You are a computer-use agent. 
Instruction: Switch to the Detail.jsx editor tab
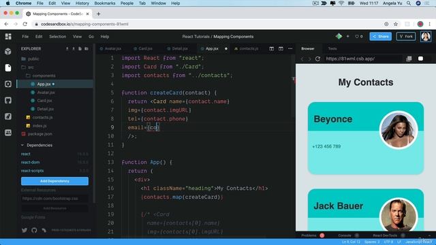[x=178, y=48]
